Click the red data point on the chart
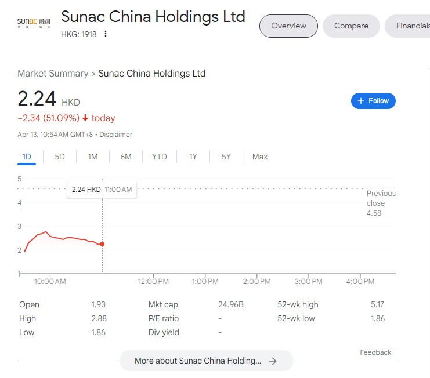 pyautogui.click(x=102, y=244)
